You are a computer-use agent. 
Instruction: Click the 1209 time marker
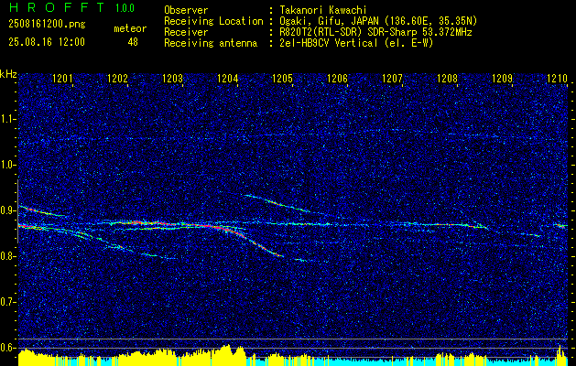[502, 78]
